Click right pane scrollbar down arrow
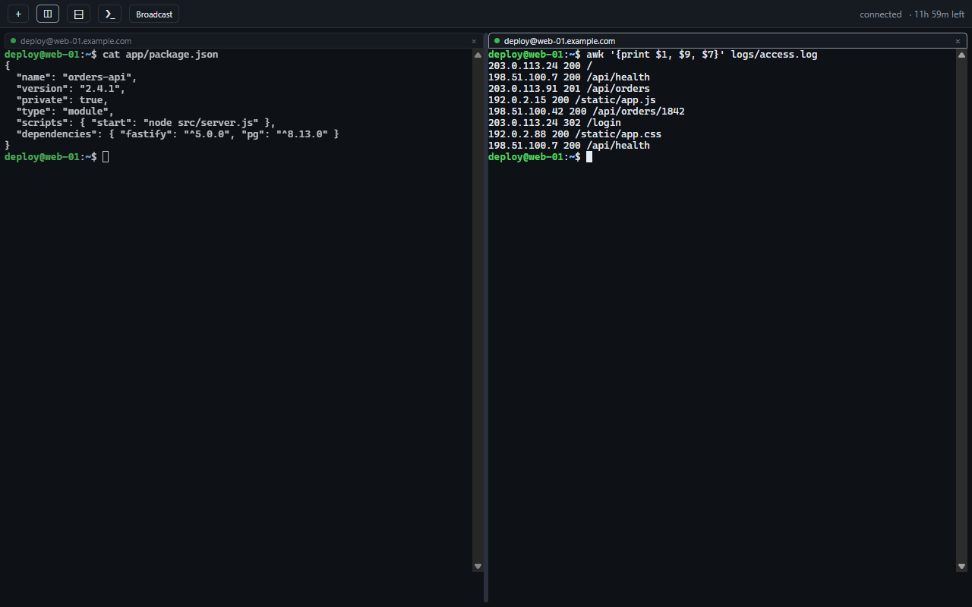The height and width of the screenshot is (607, 972). 961,567
